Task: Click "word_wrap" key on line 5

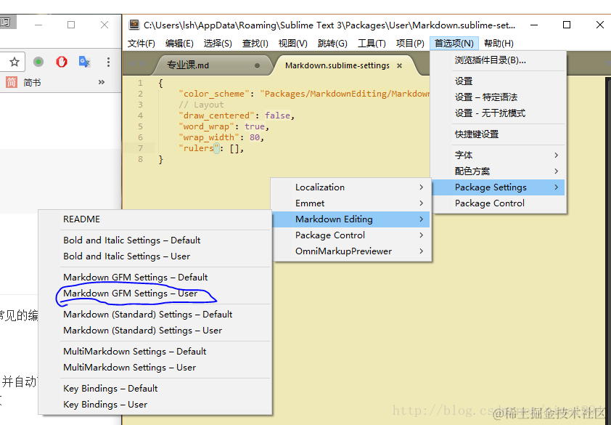Action: [206, 126]
